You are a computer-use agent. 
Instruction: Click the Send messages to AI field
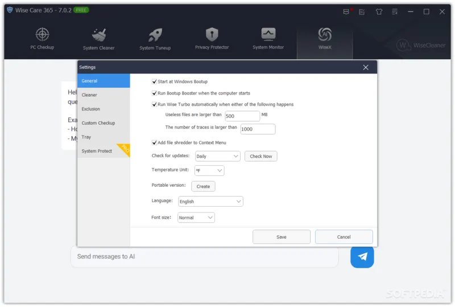click(204, 257)
